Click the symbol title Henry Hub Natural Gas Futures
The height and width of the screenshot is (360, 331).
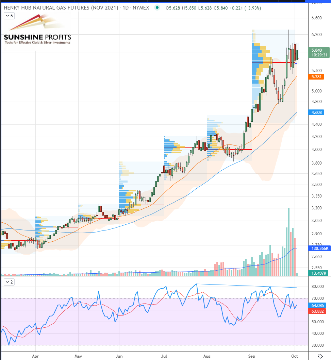61,8
